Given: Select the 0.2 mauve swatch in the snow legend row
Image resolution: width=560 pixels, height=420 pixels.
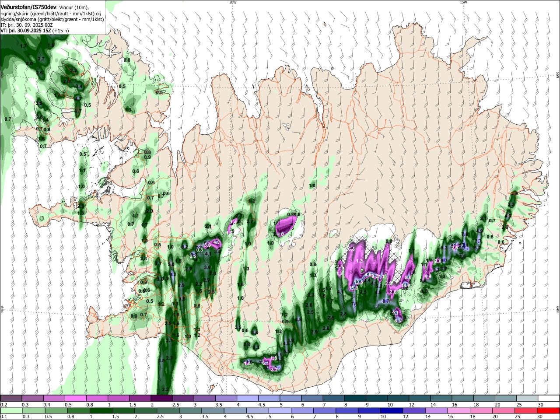Looking at the screenshot, I should click(x=11, y=399).
